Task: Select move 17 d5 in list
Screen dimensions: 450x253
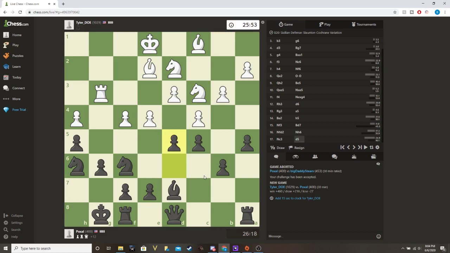Action: (x=297, y=139)
